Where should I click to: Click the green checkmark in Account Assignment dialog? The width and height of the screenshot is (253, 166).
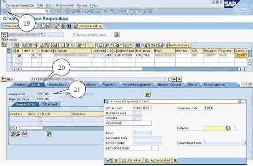(x=109, y=160)
